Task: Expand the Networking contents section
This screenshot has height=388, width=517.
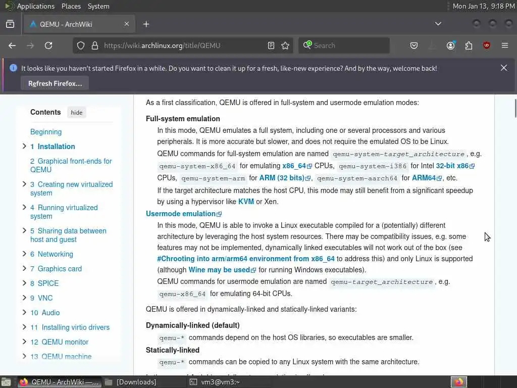Action: [24, 254]
